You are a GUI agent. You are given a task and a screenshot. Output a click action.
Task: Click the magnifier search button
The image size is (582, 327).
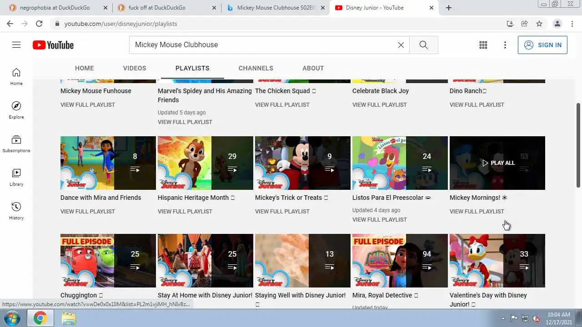pyautogui.click(x=423, y=45)
